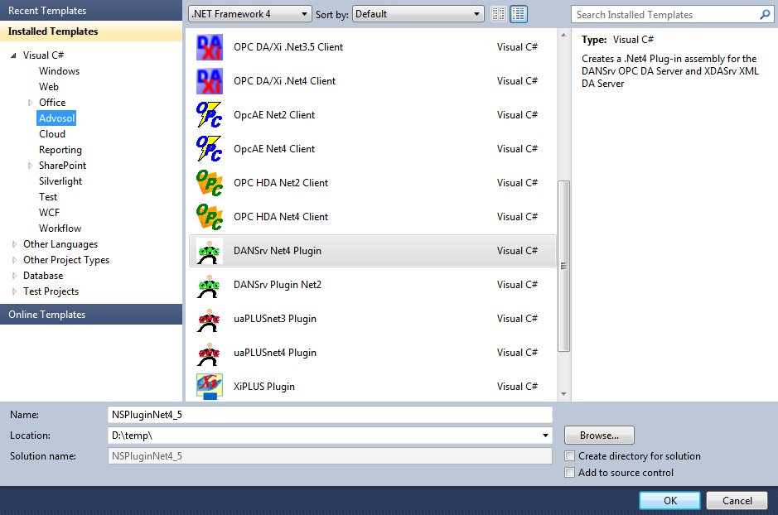Click the OpcAE Net2 Client template icon
This screenshot has width=778, height=515.
tap(210, 115)
